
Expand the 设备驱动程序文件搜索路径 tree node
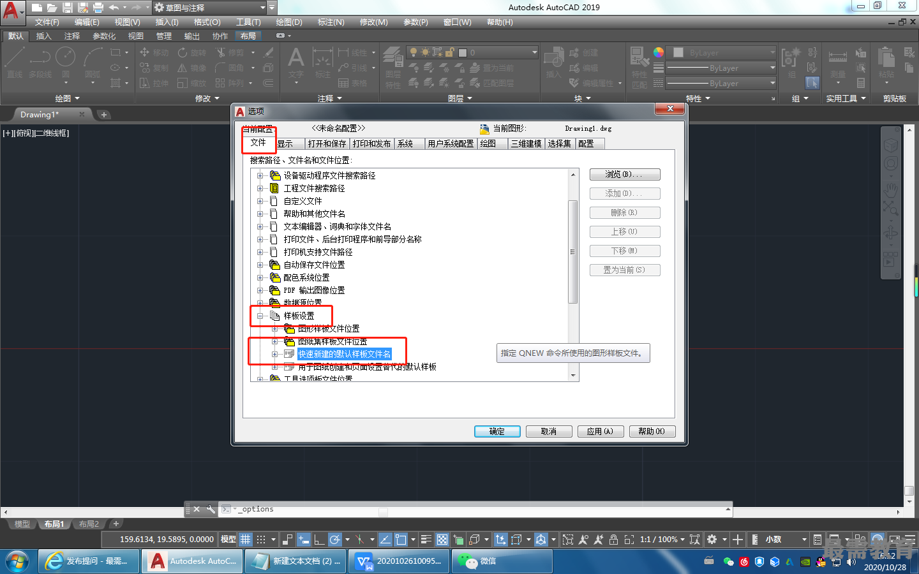[x=260, y=175]
